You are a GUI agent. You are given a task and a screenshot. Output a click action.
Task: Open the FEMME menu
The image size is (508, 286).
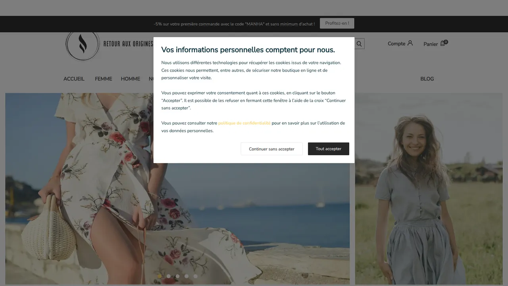coord(104,79)
